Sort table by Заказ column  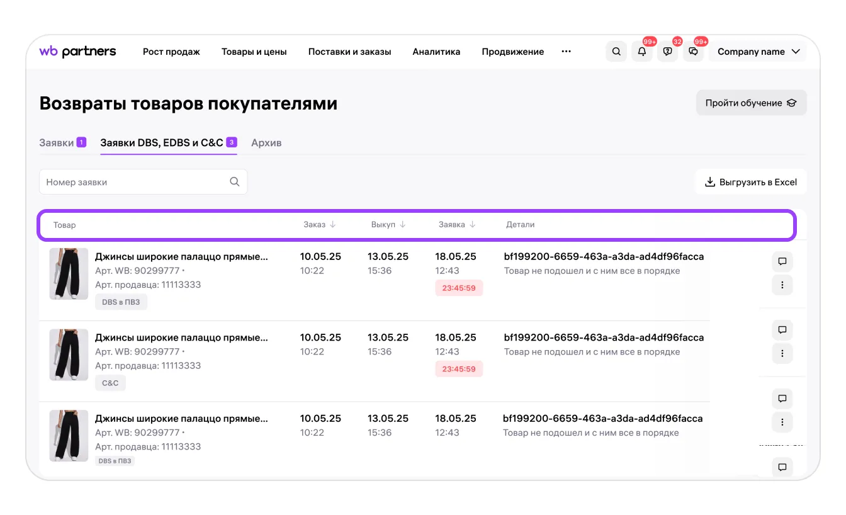(x=320, y=225)
